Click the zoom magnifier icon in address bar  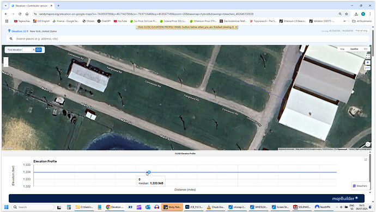[340, 14]
